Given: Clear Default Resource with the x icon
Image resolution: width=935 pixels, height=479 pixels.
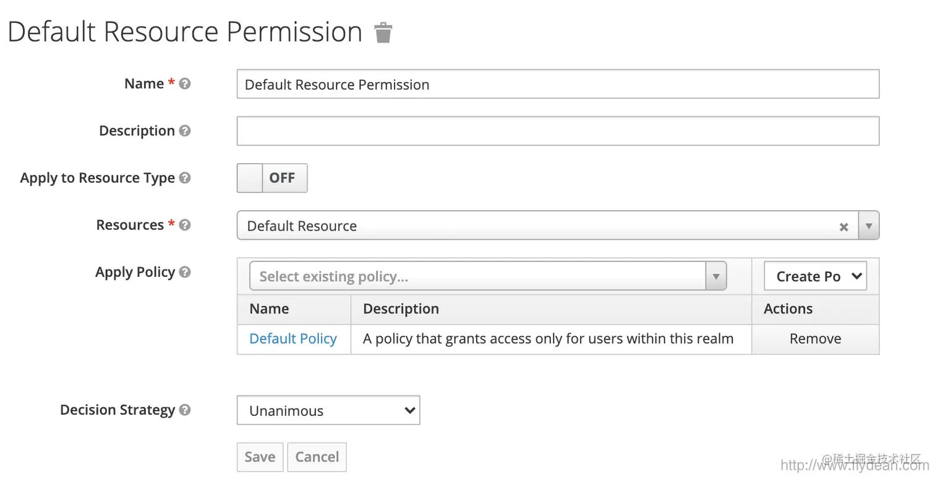Looking at the screenshot, I should tap(843, 227).
